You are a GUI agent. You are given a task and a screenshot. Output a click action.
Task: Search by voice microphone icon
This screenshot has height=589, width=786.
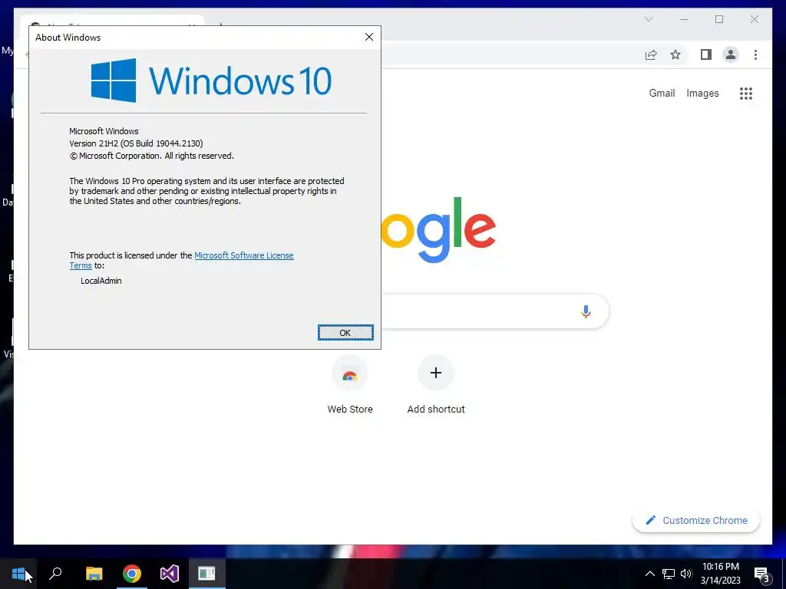point(586,311)
